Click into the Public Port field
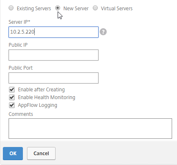The height and width of the screenshot is (165, 177). coord(54,78)
